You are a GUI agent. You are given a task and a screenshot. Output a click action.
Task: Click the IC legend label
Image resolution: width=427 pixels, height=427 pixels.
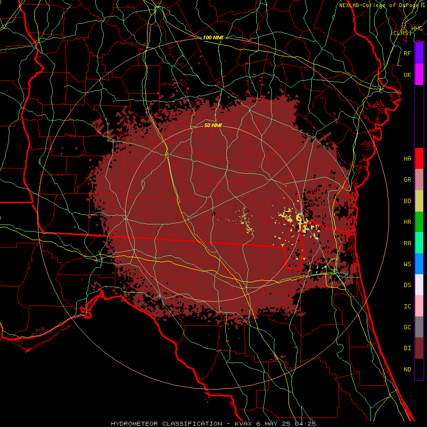[408, 306]
